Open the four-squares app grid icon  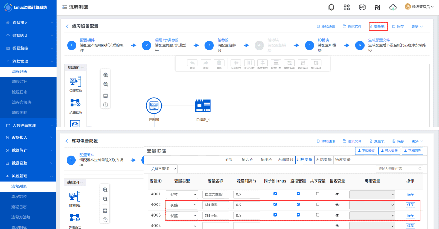pyautogui.click(x=346, y=7)
